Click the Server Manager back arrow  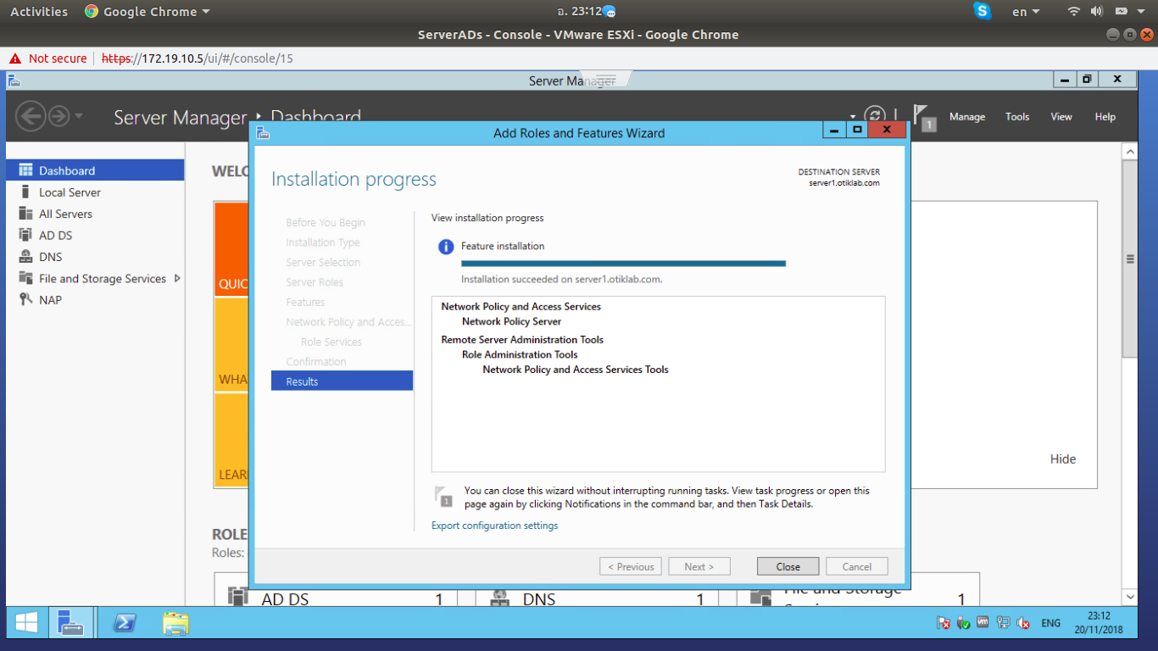(31, 116)
